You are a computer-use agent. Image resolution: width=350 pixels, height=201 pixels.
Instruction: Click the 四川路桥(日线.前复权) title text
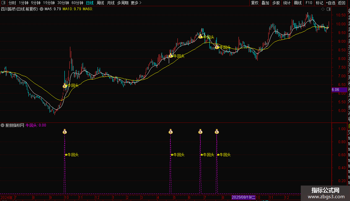(x=20, y=9)
